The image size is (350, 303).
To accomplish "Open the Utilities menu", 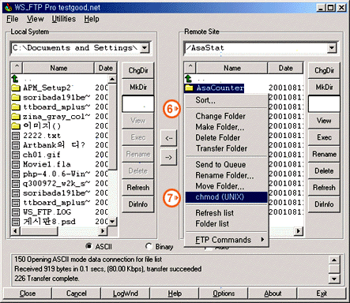I will (x=63, y=19).
